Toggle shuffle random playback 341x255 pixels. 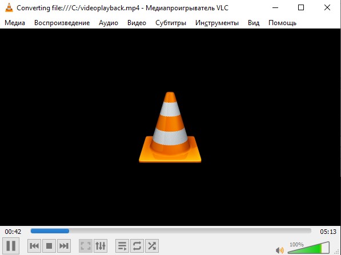click(x=152, y=246)
